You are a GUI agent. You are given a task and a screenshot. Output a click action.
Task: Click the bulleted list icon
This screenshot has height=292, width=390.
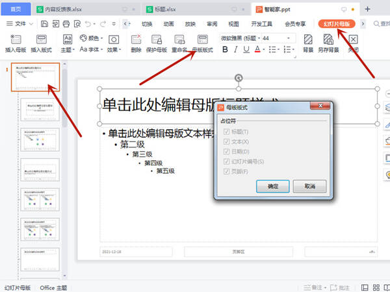tap(272, 49)
